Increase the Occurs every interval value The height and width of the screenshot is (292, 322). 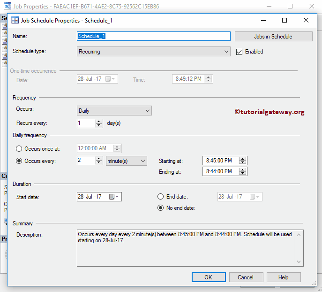tap(99, 159)
